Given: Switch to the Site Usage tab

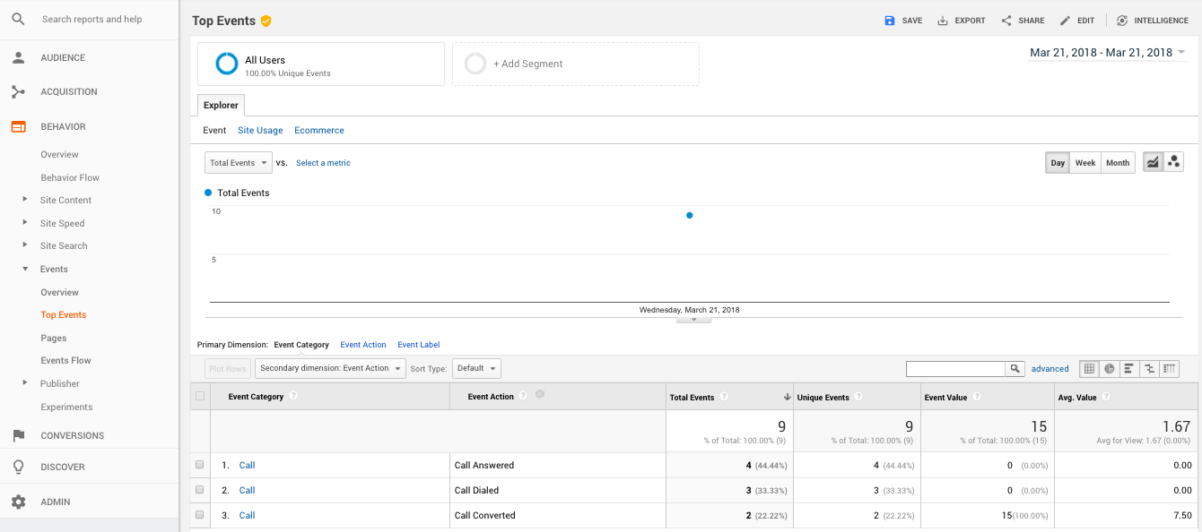Looking at the screenshot, I should 260,130.
